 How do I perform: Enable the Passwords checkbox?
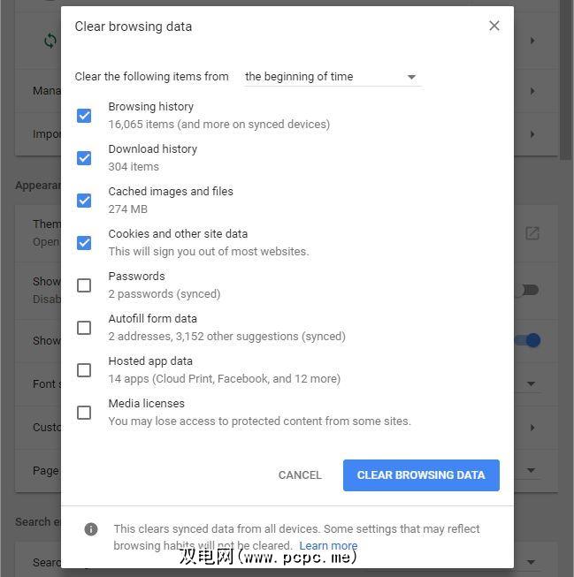(x=84, y=285)
